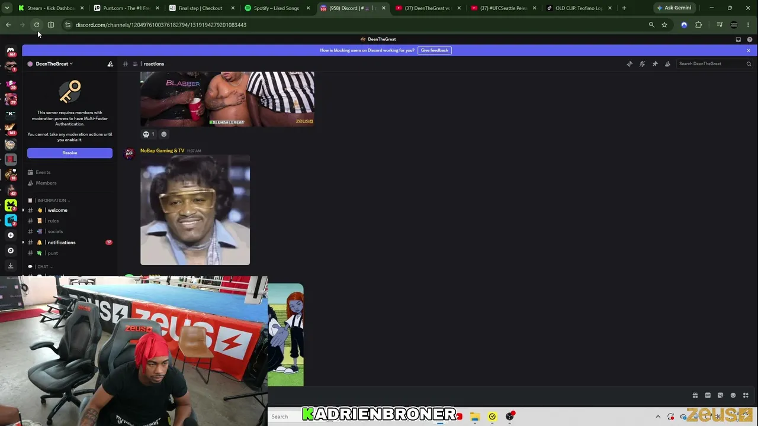
Task: Switch to the DeenTheGreat vs YouTube tab
Action: pyautogui.click(x=427, y=8)
